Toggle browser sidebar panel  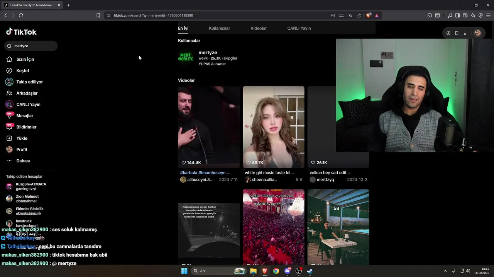(457, 15)
